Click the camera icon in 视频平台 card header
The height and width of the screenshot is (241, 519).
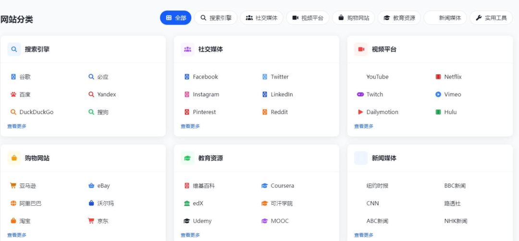click(x=361, y=49)
